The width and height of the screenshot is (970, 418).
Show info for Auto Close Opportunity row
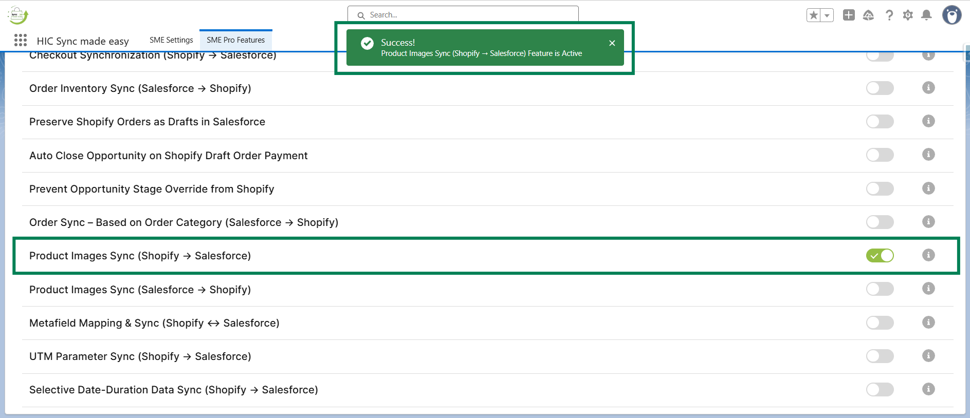(928, 154)
